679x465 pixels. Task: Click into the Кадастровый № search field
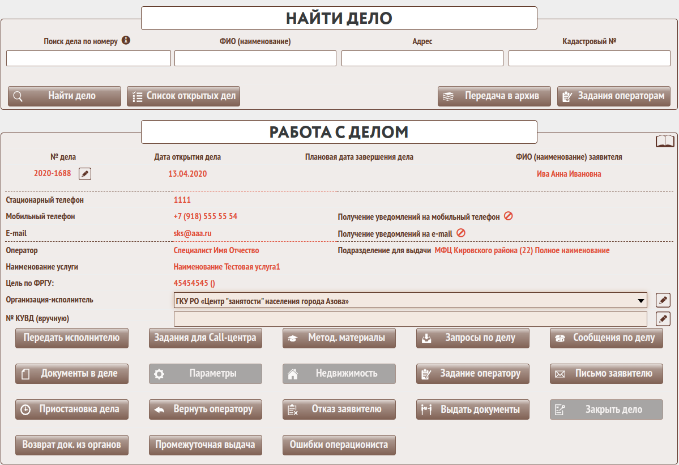tap(589, 58)
